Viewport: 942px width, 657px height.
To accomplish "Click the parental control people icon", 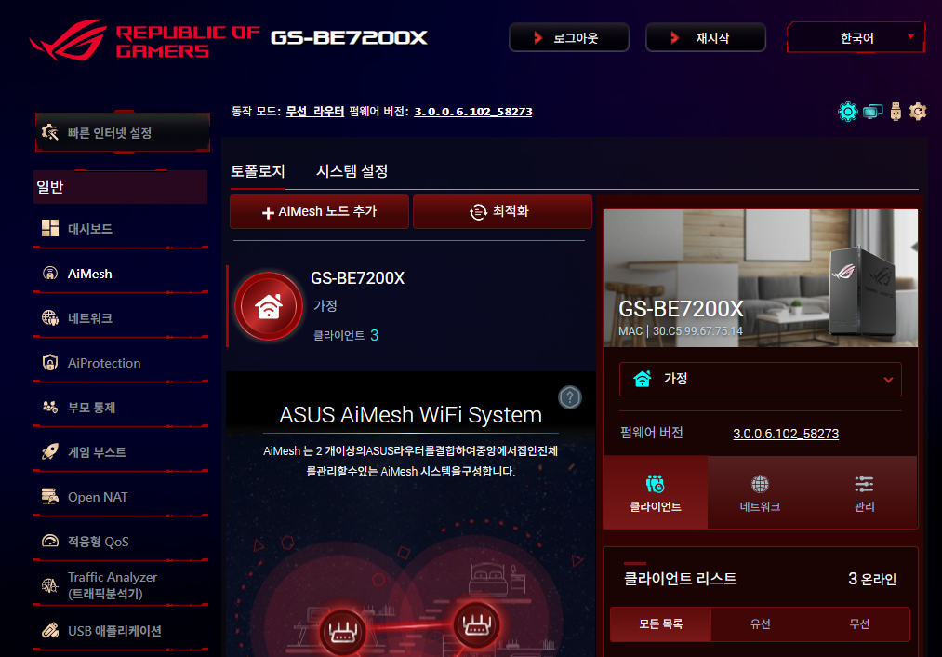I will (x=50, y=407).
